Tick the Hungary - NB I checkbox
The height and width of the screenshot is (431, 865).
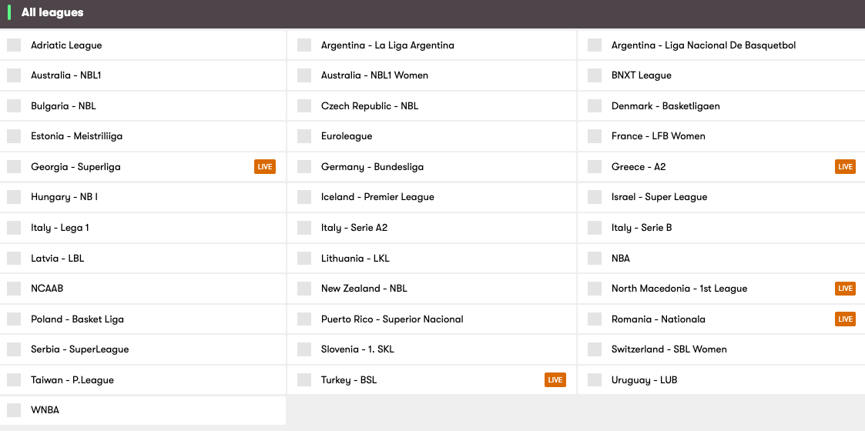(x=14, y=197)
